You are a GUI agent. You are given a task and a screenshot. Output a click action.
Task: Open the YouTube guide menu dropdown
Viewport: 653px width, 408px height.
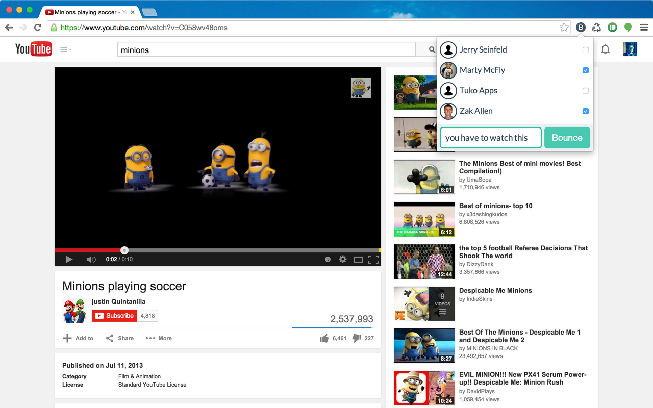pos(66,49)
